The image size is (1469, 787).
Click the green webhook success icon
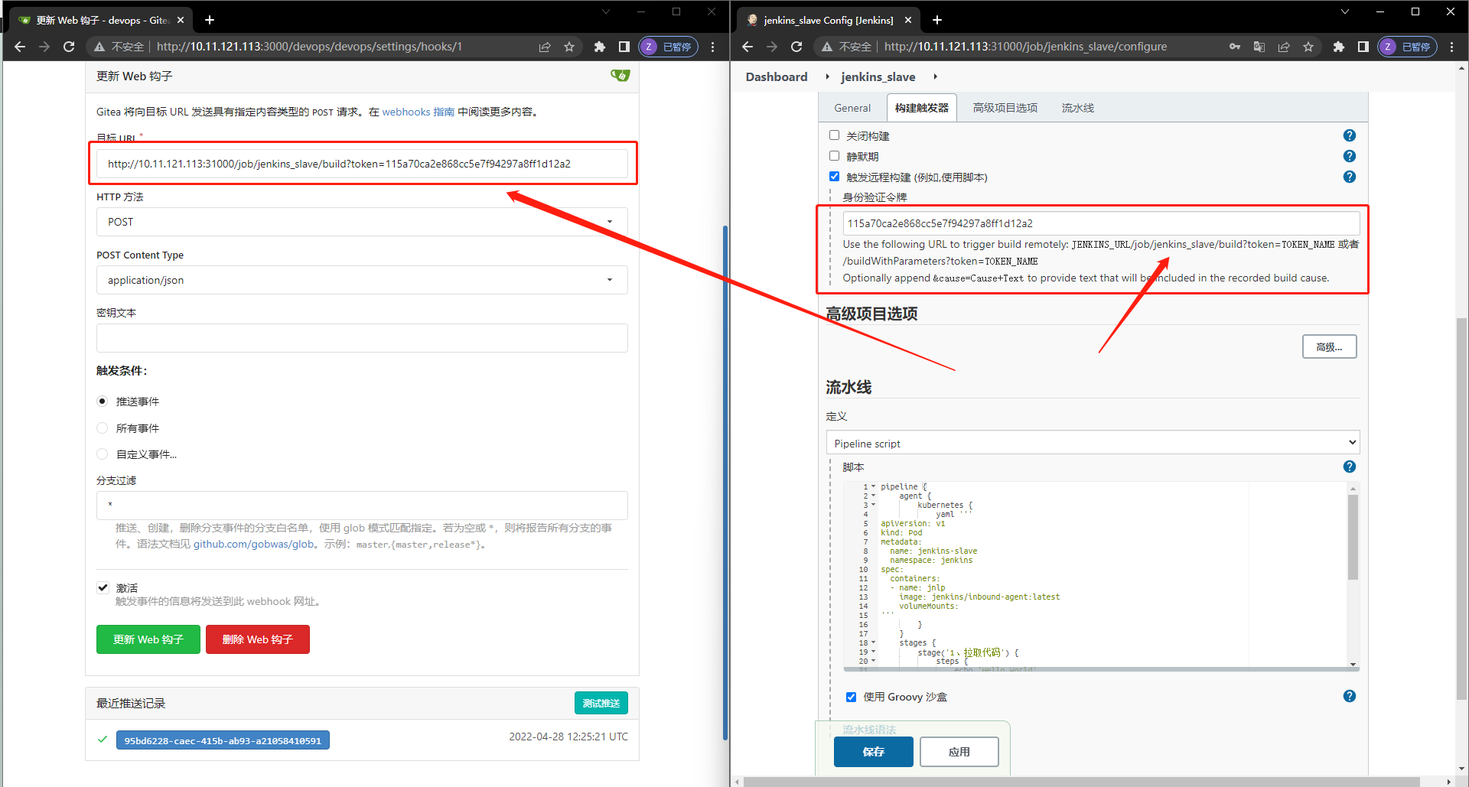(620, 75)
